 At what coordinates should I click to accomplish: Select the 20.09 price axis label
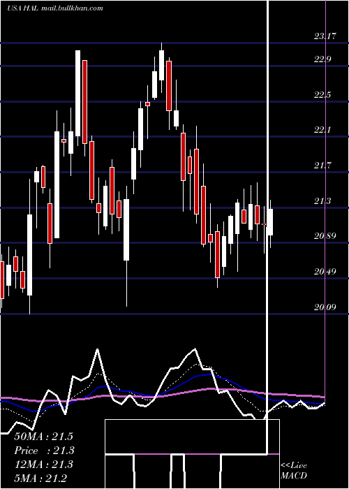tap(325, 307)
